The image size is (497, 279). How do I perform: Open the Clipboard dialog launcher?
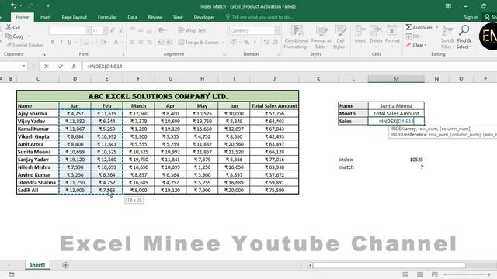(x=43, y=54)
